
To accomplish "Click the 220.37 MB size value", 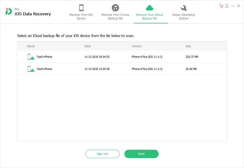I will tap(192, 57).
